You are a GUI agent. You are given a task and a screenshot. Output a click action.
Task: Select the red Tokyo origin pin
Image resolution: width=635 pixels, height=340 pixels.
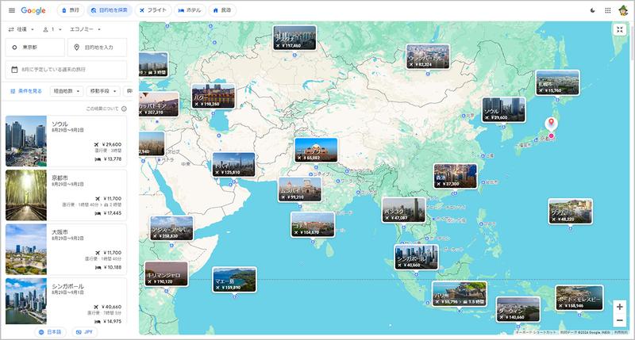pos(551,123)
